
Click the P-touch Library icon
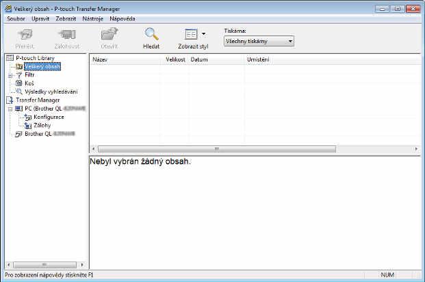click(x=10, y=58)
